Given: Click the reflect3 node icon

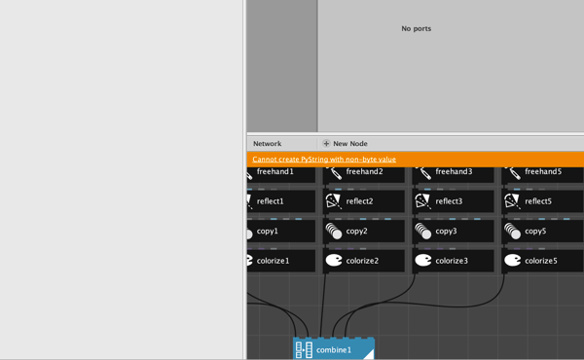Looking at the screenshot, I should (422, 201).
